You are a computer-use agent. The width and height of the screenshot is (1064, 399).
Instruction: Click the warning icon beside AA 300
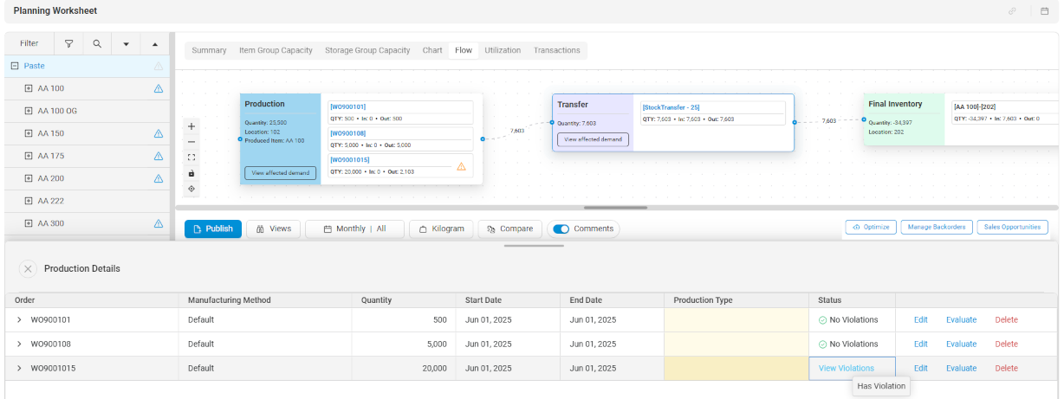click(159, 223)
